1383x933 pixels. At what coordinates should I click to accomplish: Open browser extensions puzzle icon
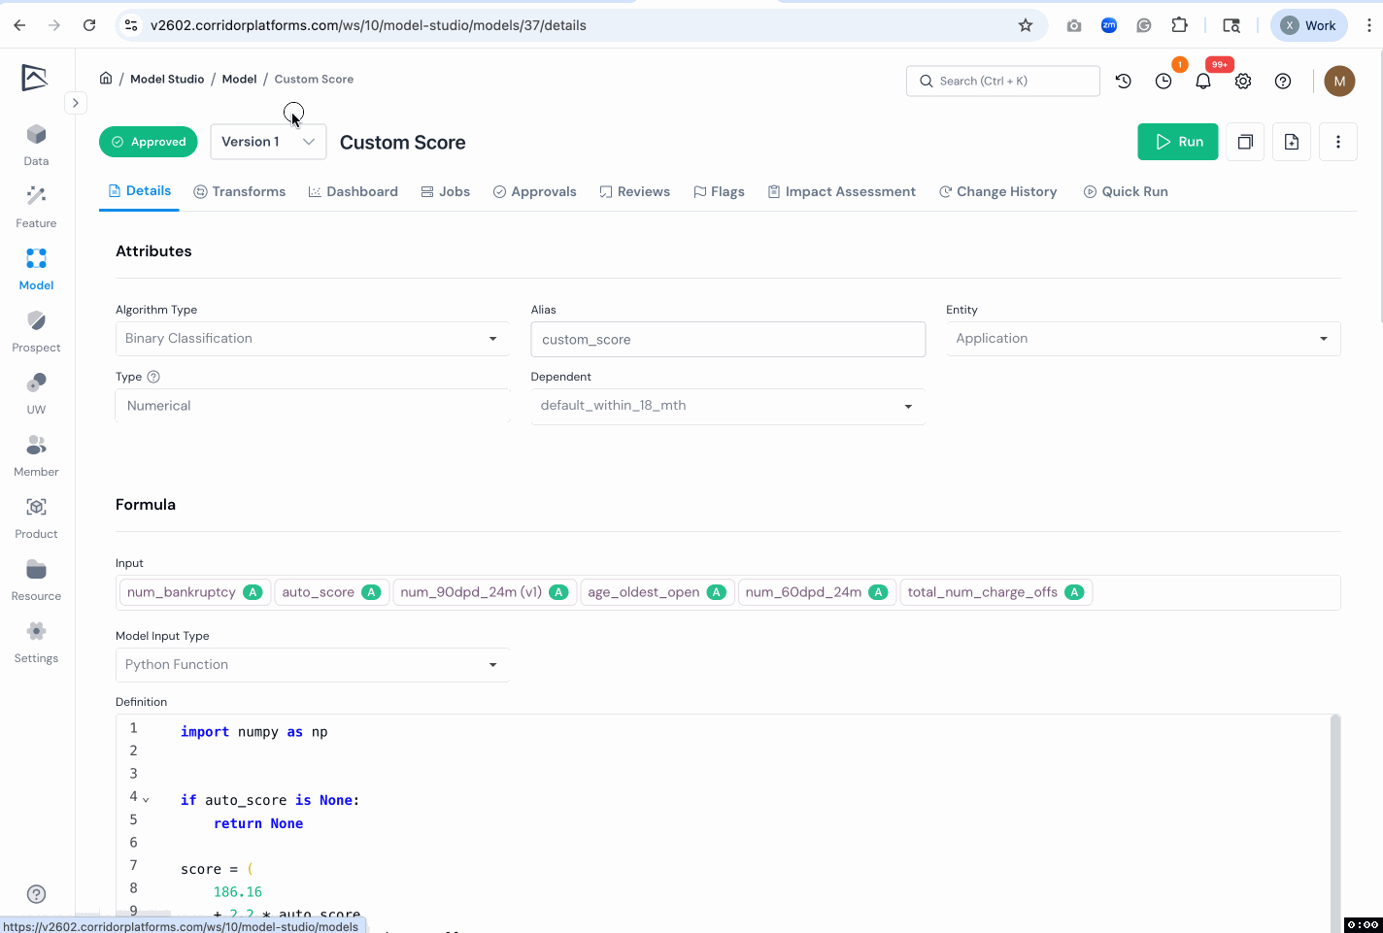(1179, 25)
